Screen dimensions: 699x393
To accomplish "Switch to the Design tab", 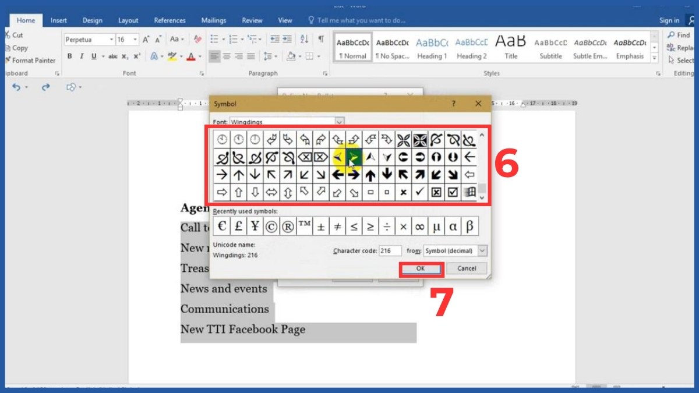I will point(92,20).
